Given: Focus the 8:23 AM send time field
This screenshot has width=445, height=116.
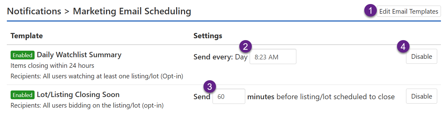Looking at the screenshot, I should pyautogui.click(x=273, y=57).
